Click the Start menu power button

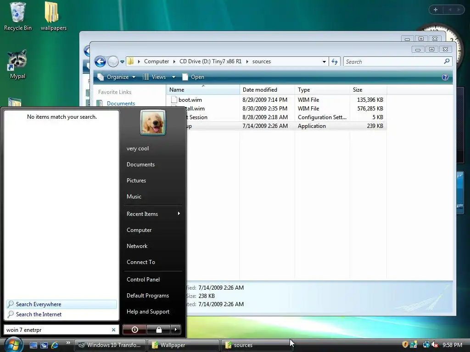(x=134, y=330)
